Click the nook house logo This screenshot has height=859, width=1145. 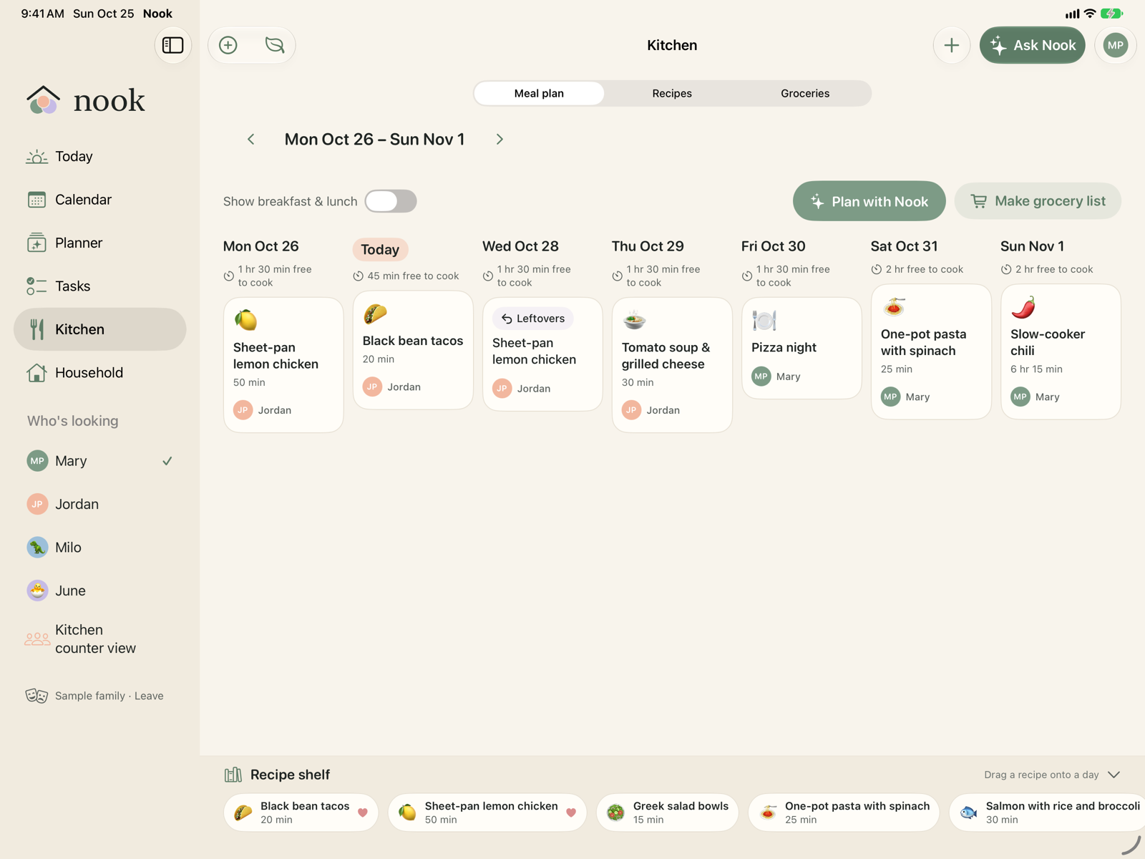click(x=44, y=100)
